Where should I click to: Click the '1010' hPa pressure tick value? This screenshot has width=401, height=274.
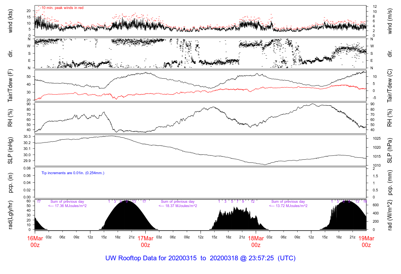pyautogui.click(x=376, y=166)
